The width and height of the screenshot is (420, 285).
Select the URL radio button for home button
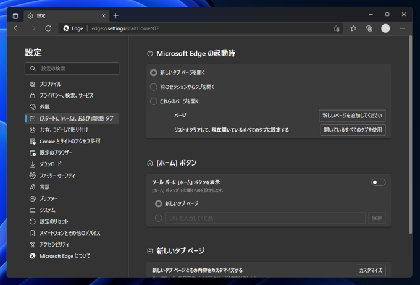pyautogui.click(x=159, y=218)
